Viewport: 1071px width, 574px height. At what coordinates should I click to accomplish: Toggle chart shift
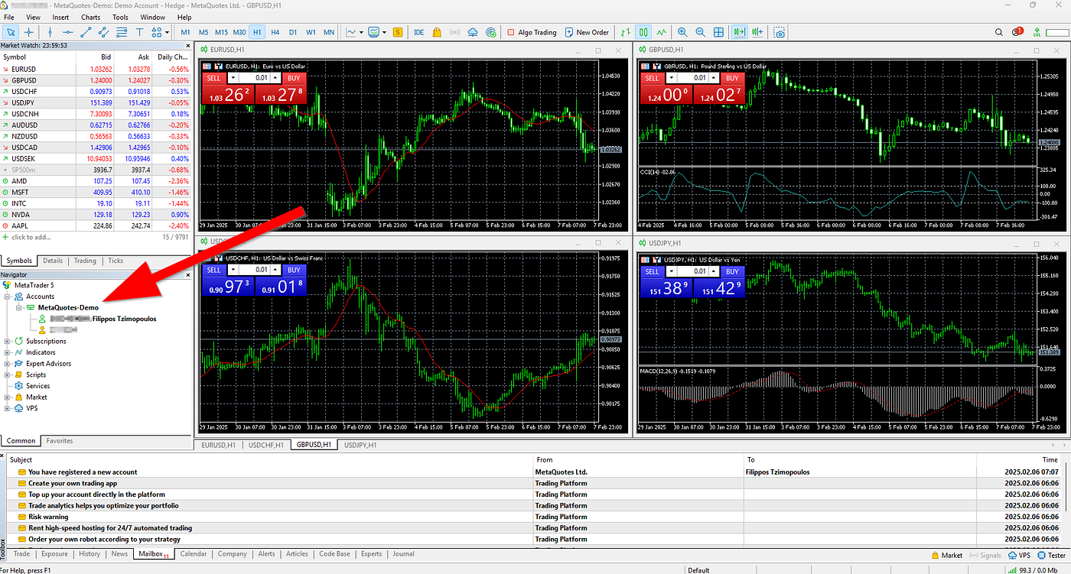click(757, 32)
